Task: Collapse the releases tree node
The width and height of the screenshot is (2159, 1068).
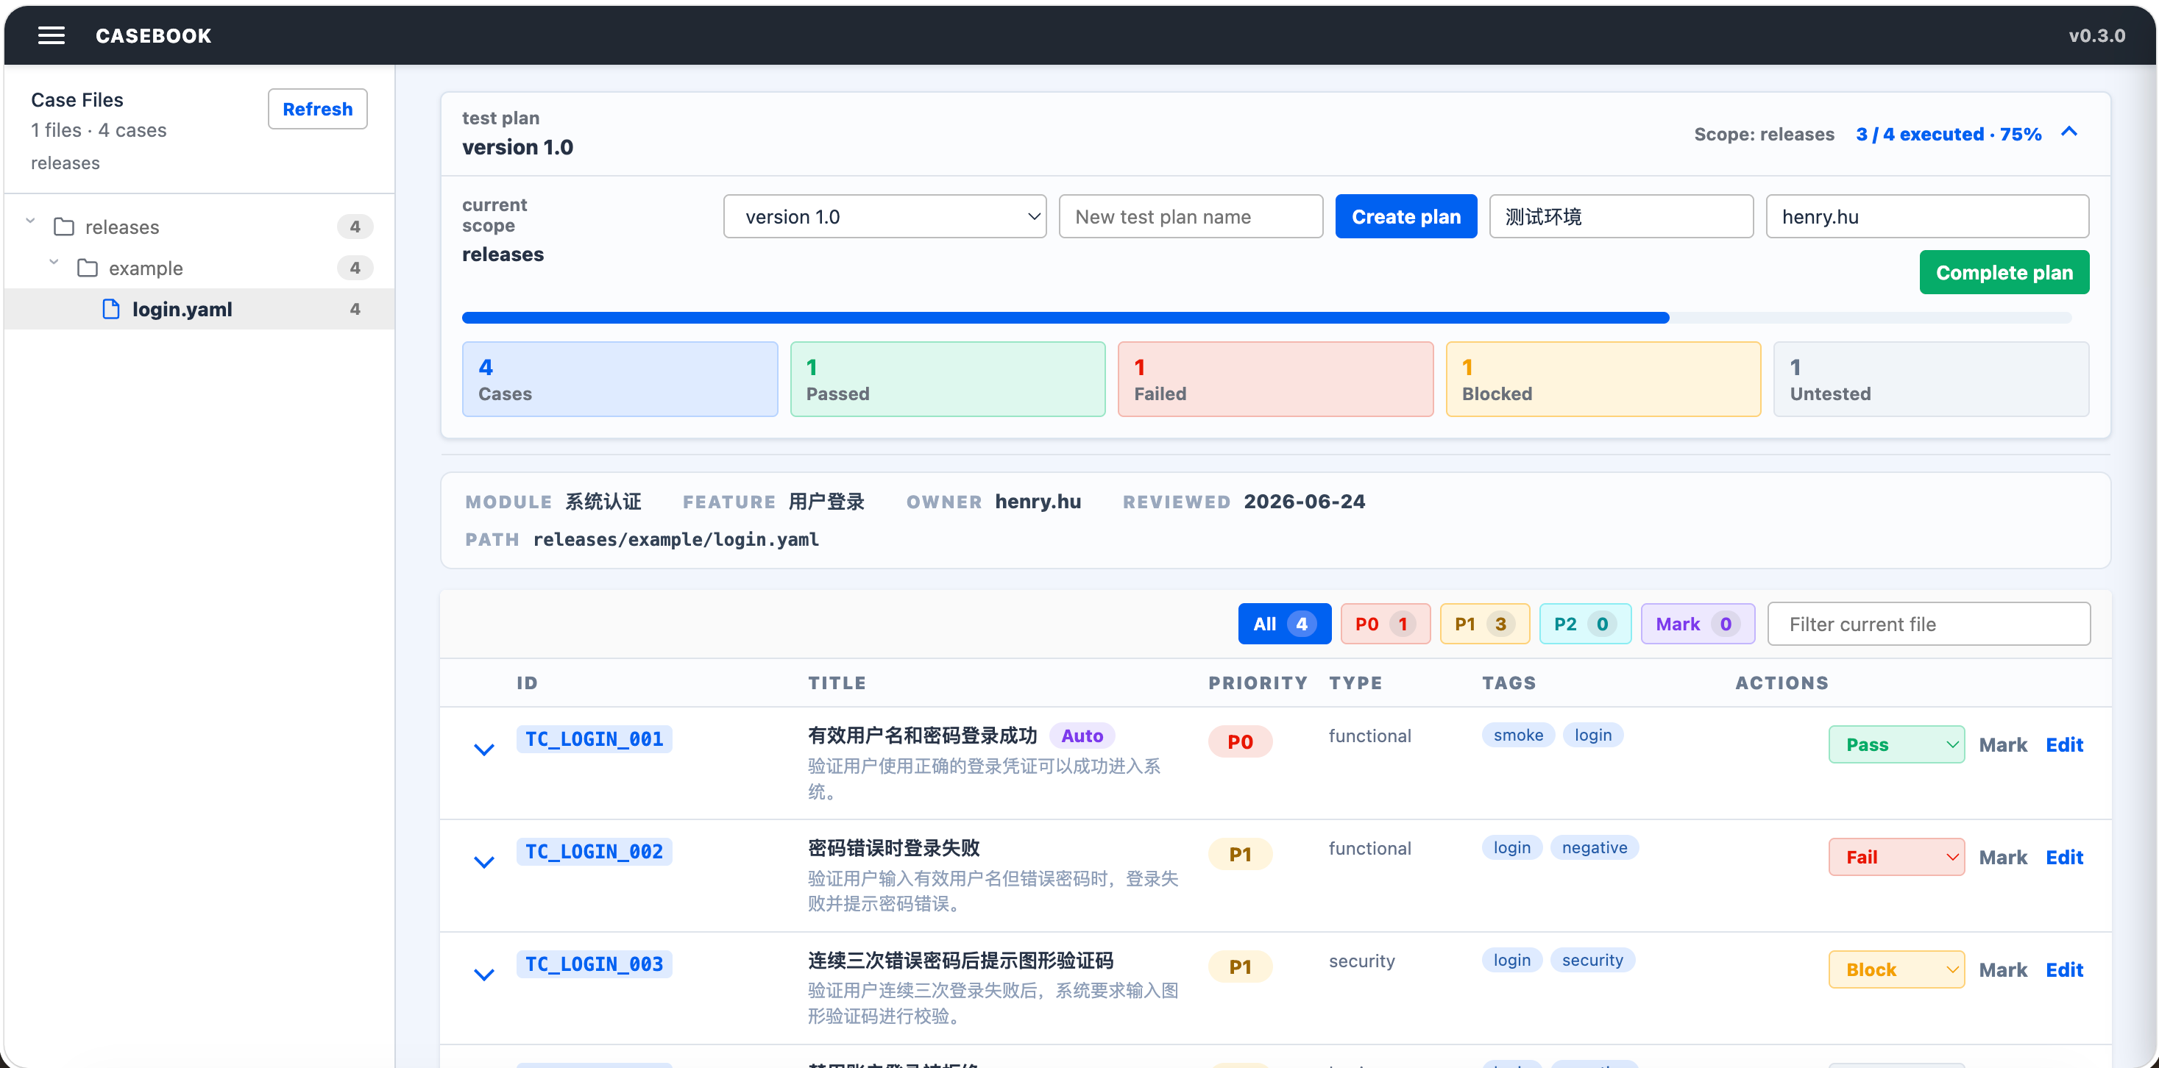Action: point(30,221)
